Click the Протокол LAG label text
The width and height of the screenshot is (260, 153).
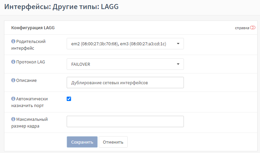[x=31, y=62]
